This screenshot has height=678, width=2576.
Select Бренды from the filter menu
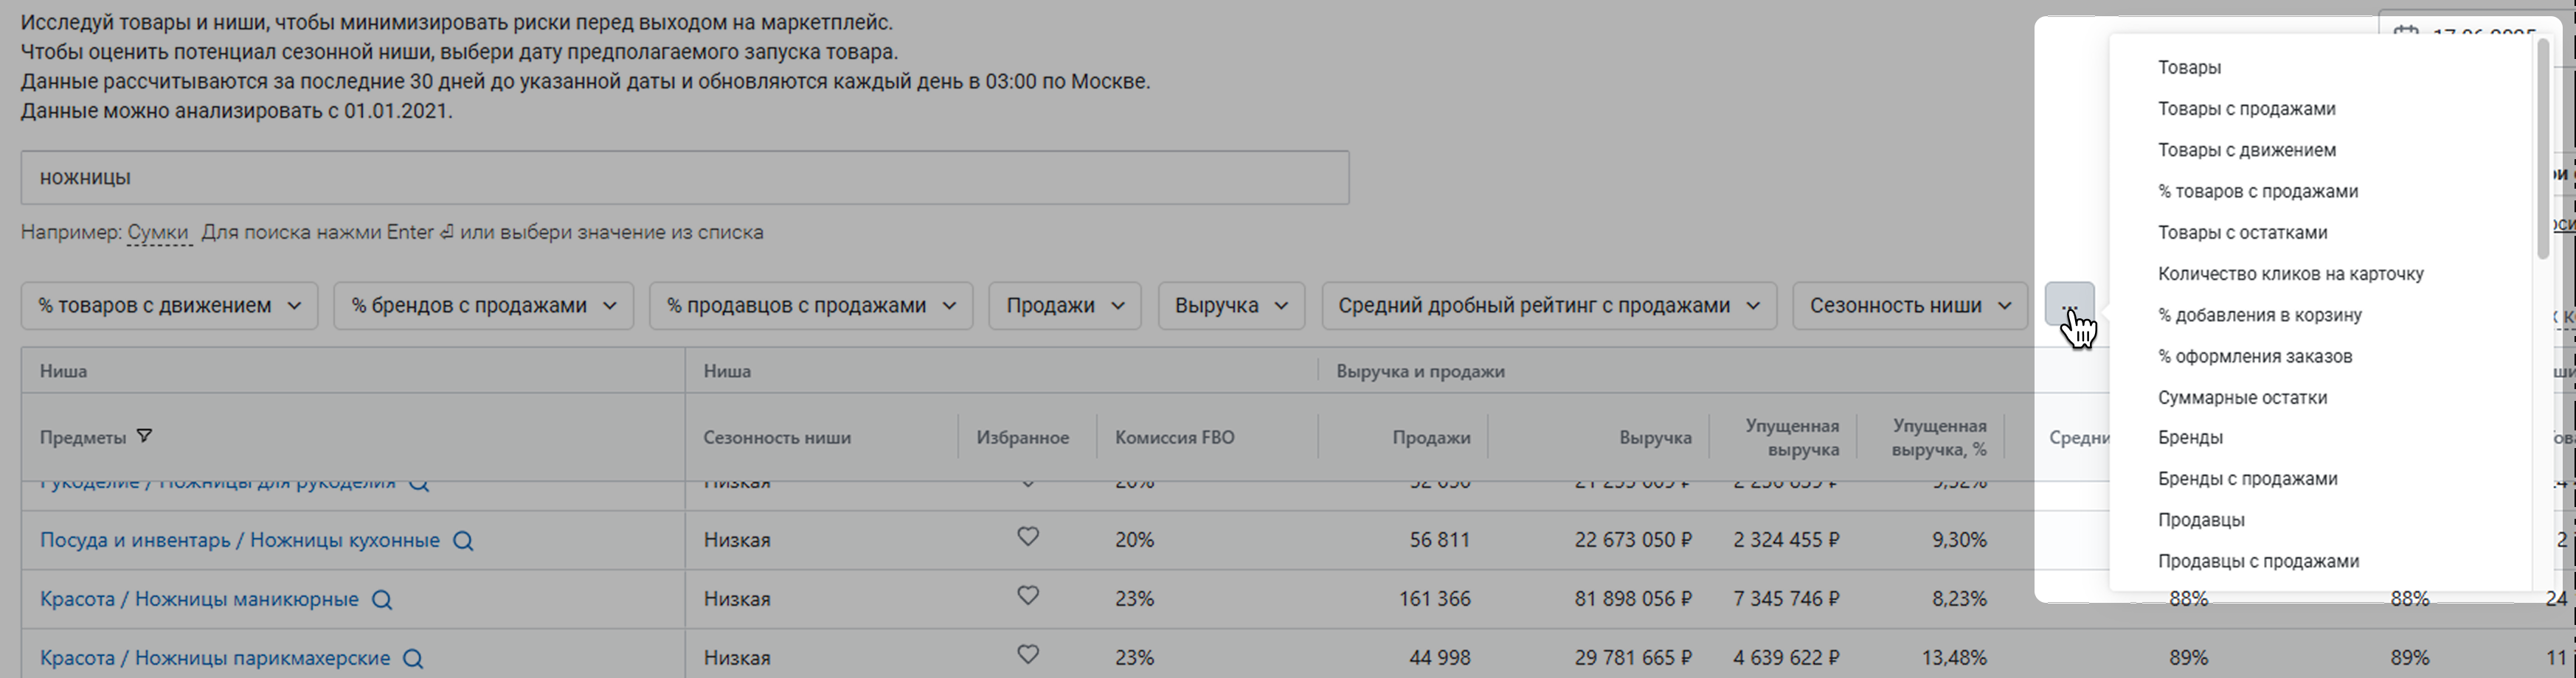(x=2190, y=437)
